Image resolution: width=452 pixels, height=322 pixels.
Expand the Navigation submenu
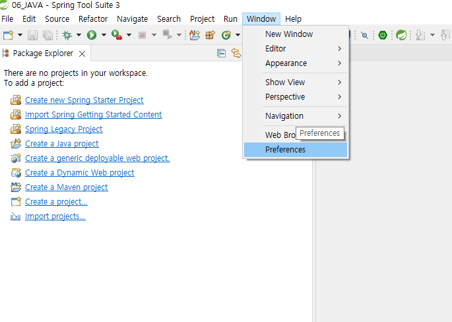pos(296,116)
